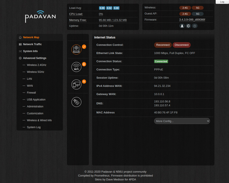Click the Internet Status heading
The image size is (229, 183).
coord(105,37)
